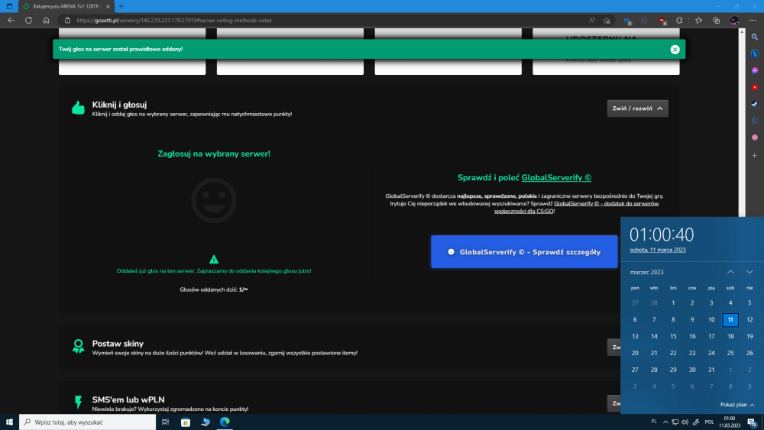The width and height of the screenshot is (764, 430).
Task: Click the GlobalServerify © heading link
Action: (556, 178)
